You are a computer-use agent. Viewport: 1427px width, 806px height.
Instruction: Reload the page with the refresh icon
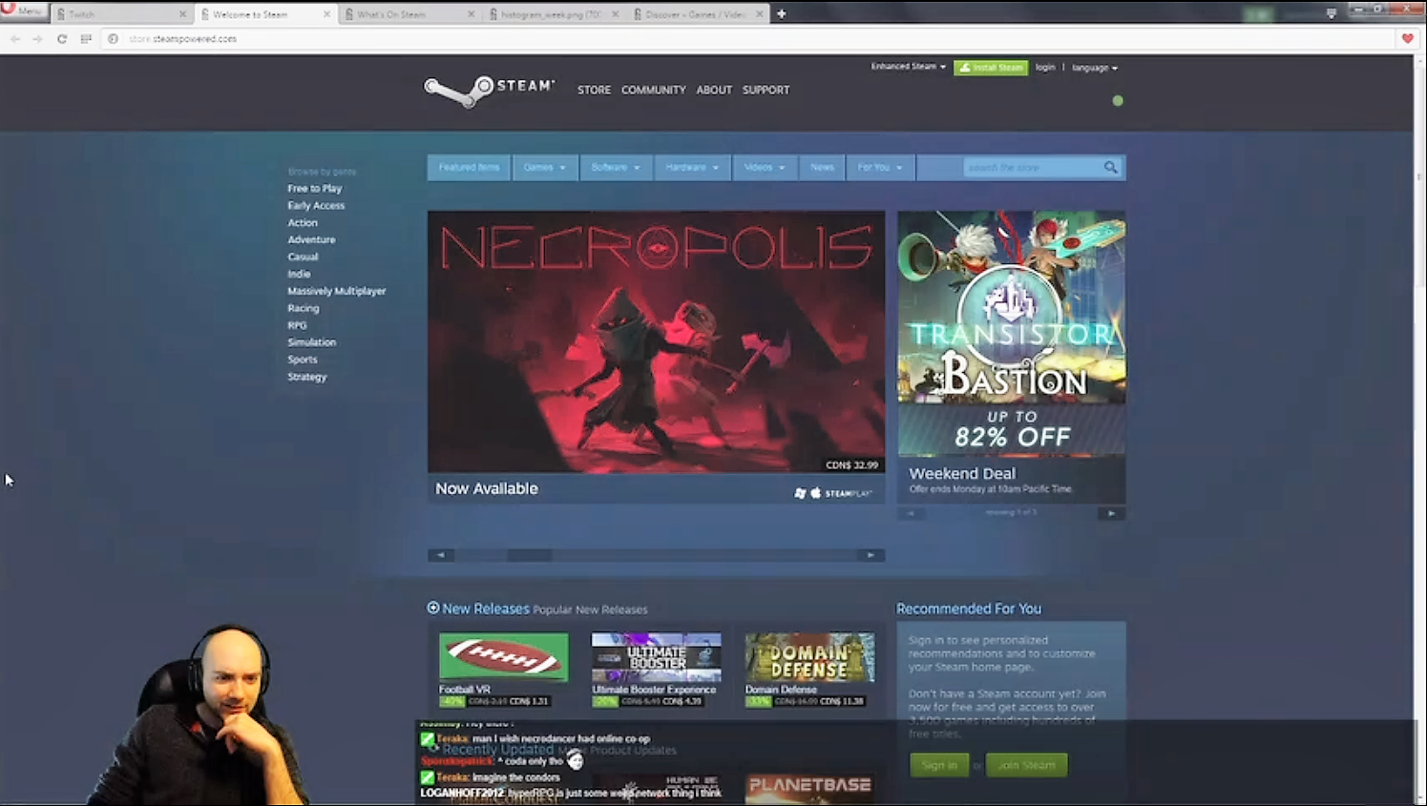point(62,39)
